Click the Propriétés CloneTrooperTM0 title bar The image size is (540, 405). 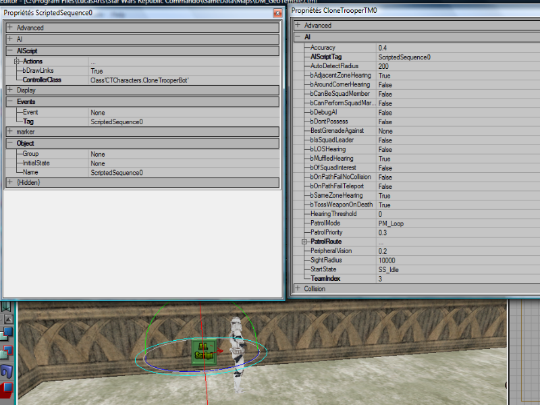point(414,11)
